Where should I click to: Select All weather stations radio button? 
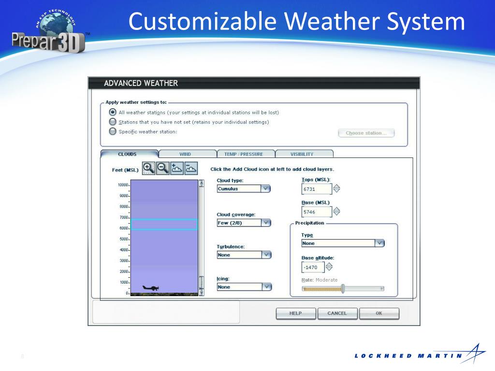click(113, 112)
